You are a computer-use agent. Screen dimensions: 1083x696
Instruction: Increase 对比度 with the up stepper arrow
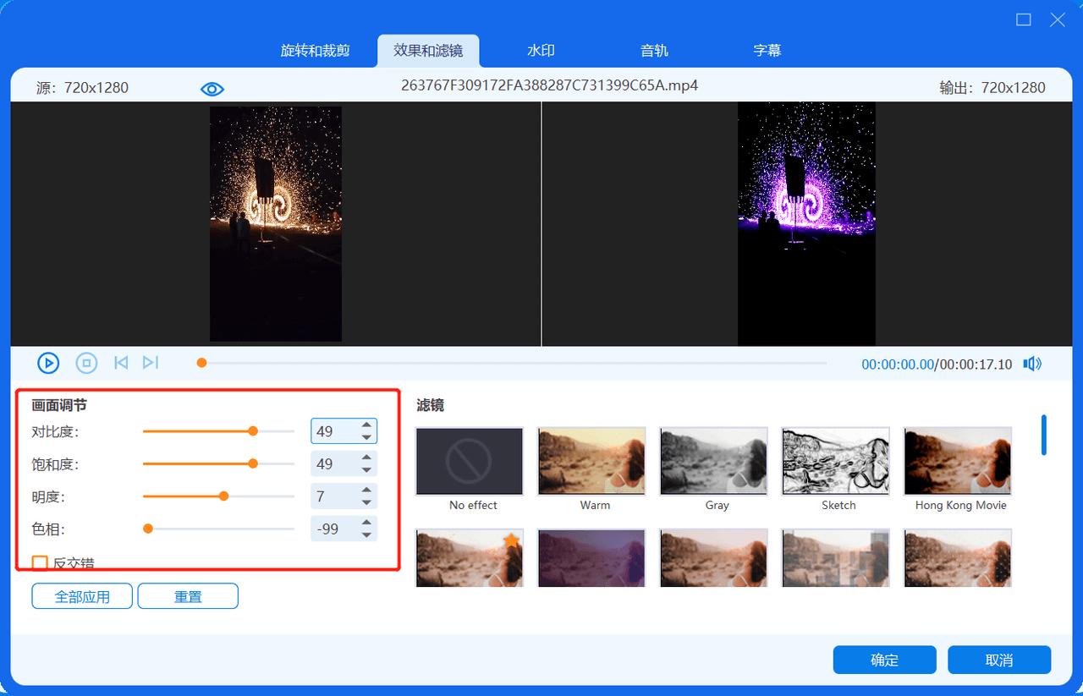point(366,425)
